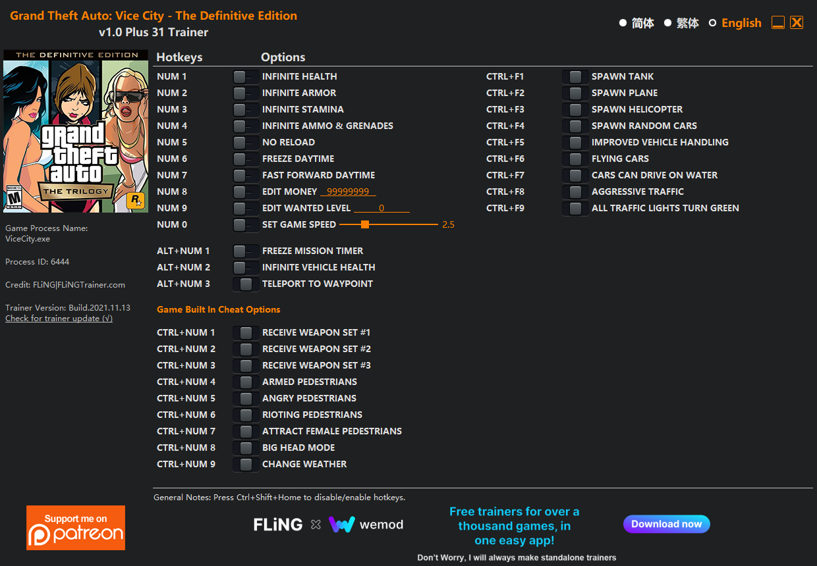Toggle Freeze Mission Timer

(246, 251)
